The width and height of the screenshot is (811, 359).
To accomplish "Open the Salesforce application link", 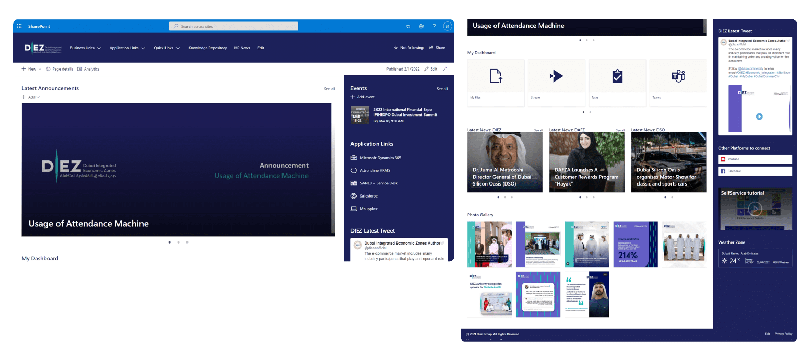I will (x=369, y=196).
